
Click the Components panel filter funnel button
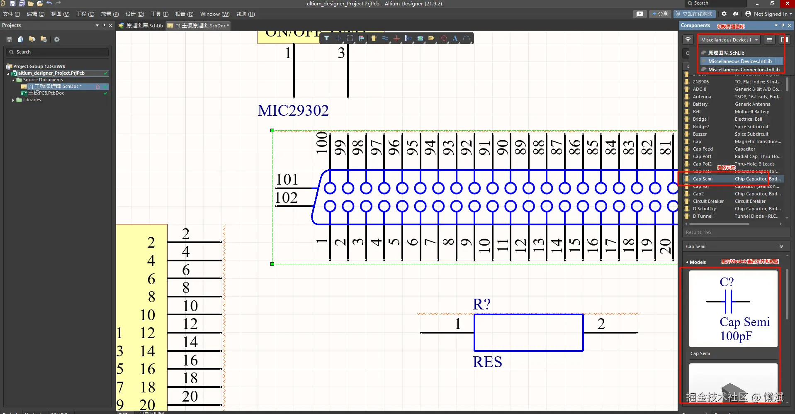(688, 40)
